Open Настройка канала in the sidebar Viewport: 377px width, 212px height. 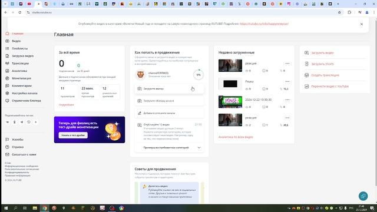(x=25, y=93)
